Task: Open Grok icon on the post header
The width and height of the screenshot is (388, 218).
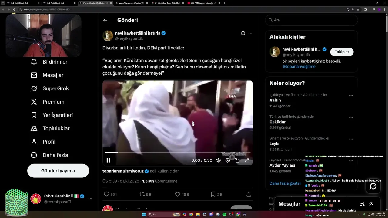Action: point(243,33)
